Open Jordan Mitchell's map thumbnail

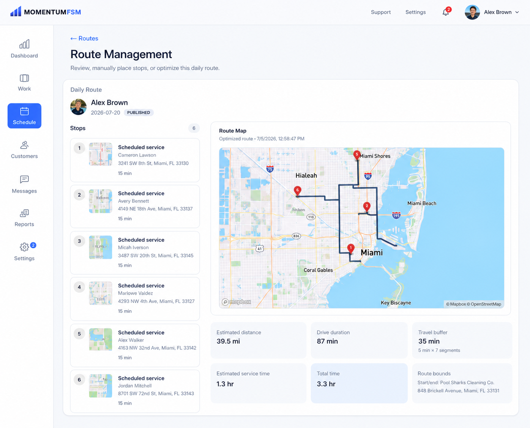coord(101,386)
